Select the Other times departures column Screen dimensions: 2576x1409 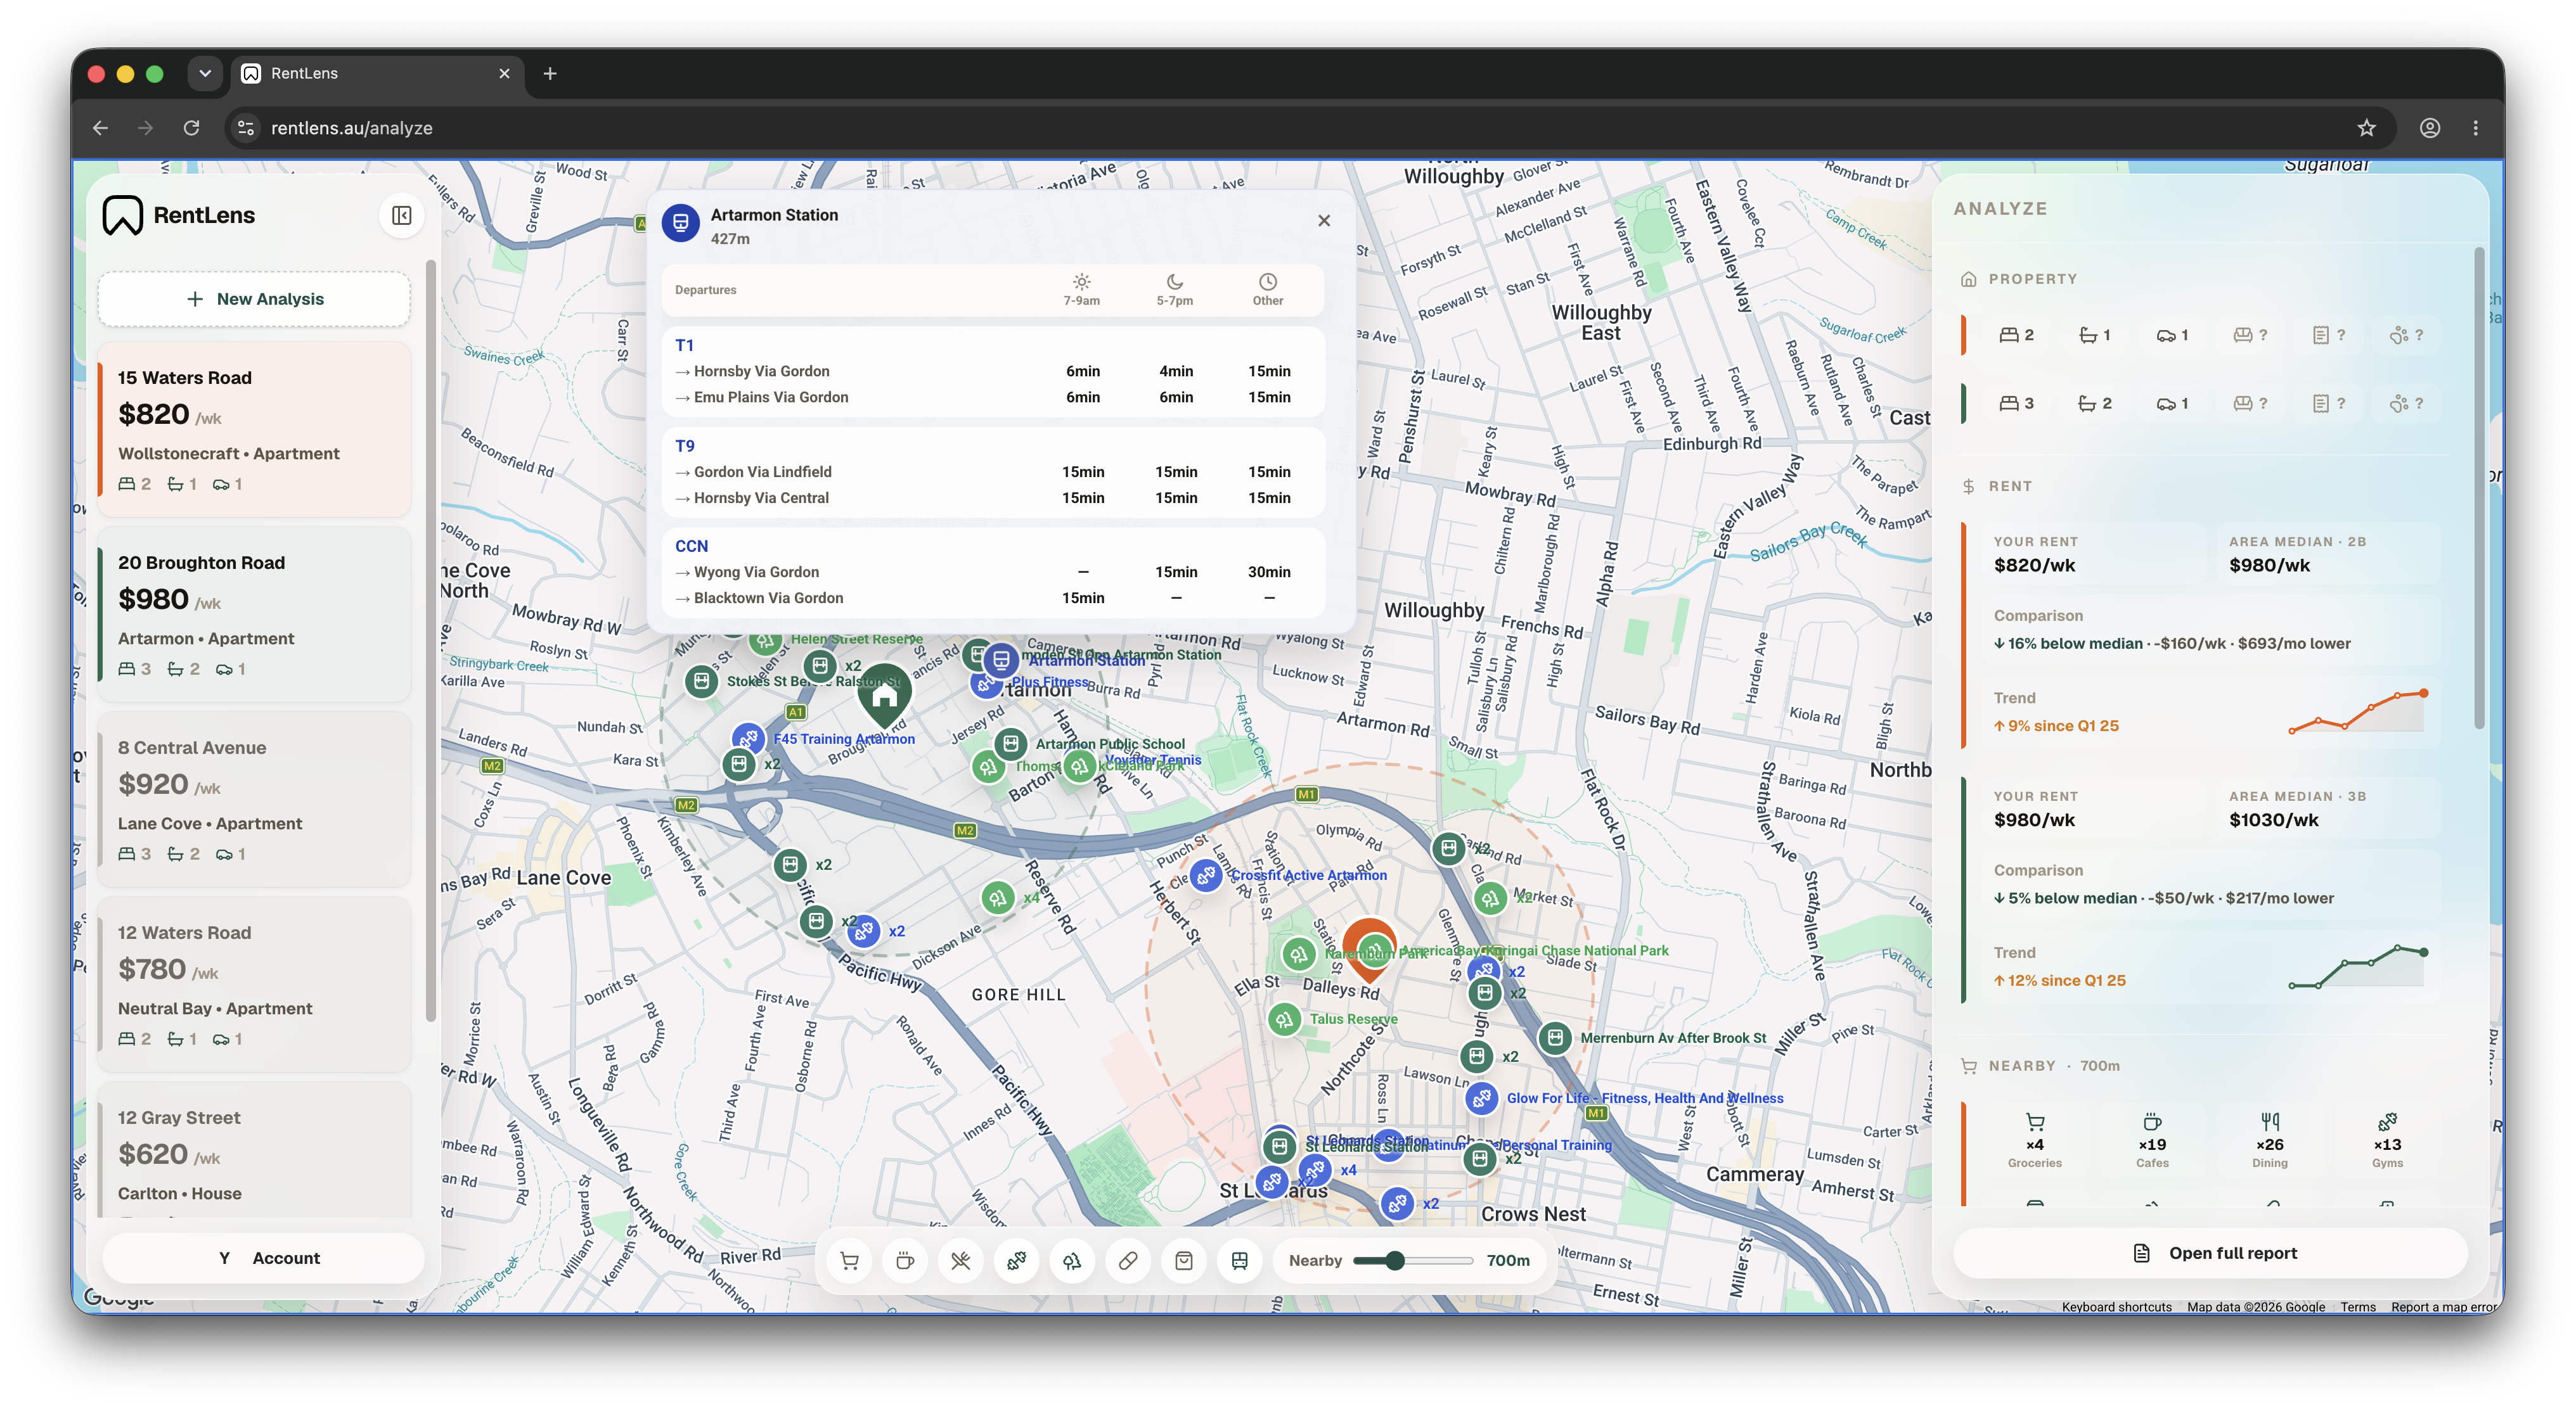pos(1268,290)
